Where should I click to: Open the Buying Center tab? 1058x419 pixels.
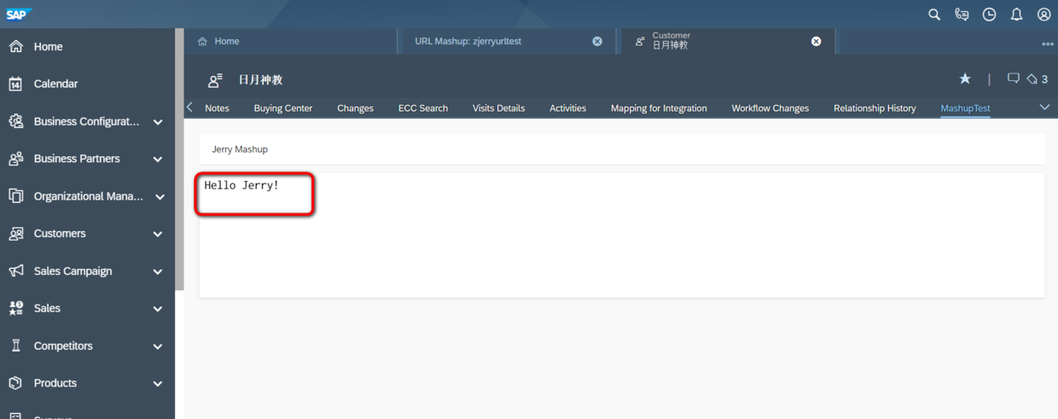[283, 108]
